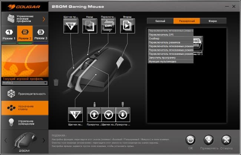Click the Cougar logo
241x155 pixels.
point(24,7)
